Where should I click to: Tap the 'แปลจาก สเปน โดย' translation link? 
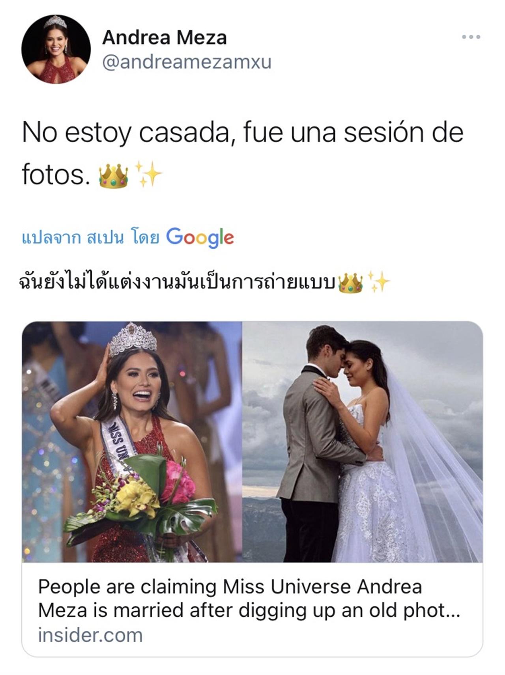[90, 238]
